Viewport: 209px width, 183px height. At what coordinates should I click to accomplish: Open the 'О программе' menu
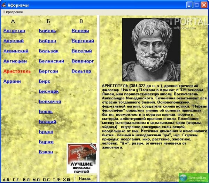[x=13, y=12]
